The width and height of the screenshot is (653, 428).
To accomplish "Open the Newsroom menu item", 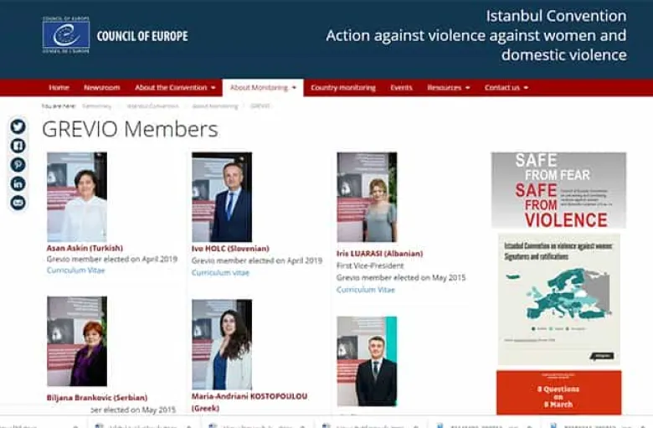I will (x=101, y=88).
